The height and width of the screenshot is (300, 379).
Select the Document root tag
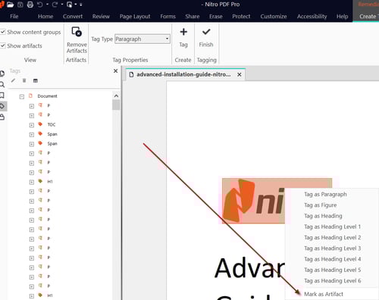[x=47, y=96]
